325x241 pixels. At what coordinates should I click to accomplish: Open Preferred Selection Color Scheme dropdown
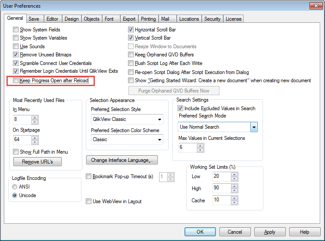pos(127,139)
